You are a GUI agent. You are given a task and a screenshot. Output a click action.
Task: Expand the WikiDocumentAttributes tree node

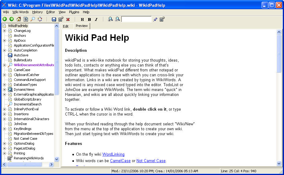coord(4,65)
